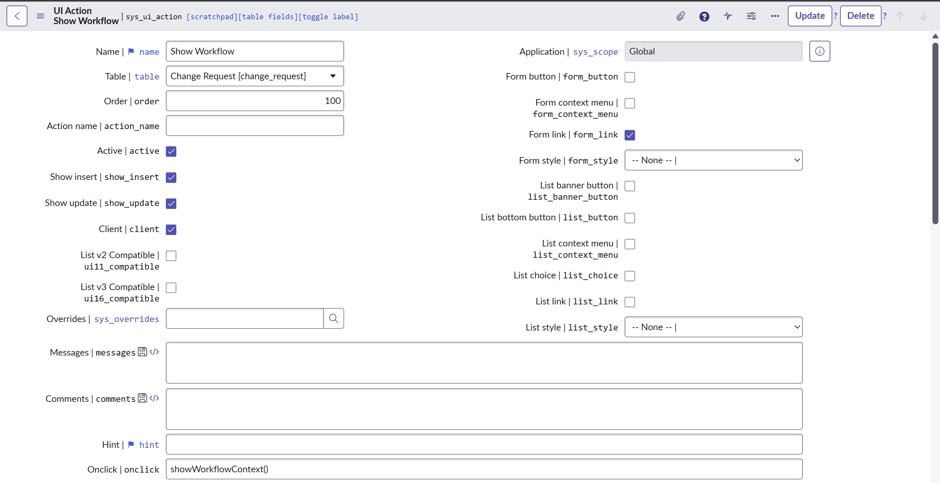Open personalize form settings icon
Image resolution: width=940 pixels, height=483 pixels.
751,16
